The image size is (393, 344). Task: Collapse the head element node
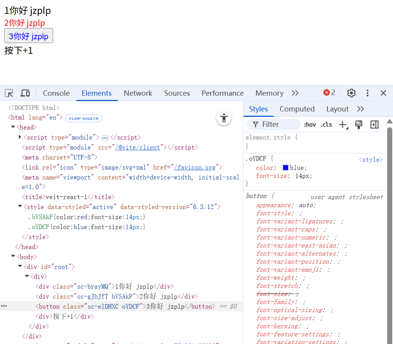point(13,127)
